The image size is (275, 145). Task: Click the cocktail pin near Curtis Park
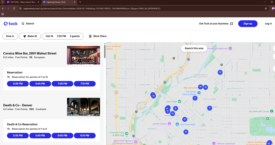click(x=195, y=98)
